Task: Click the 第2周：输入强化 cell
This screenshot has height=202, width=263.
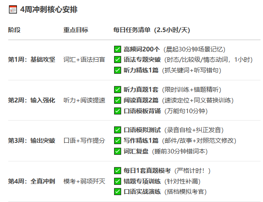Action: click(32, 100)
